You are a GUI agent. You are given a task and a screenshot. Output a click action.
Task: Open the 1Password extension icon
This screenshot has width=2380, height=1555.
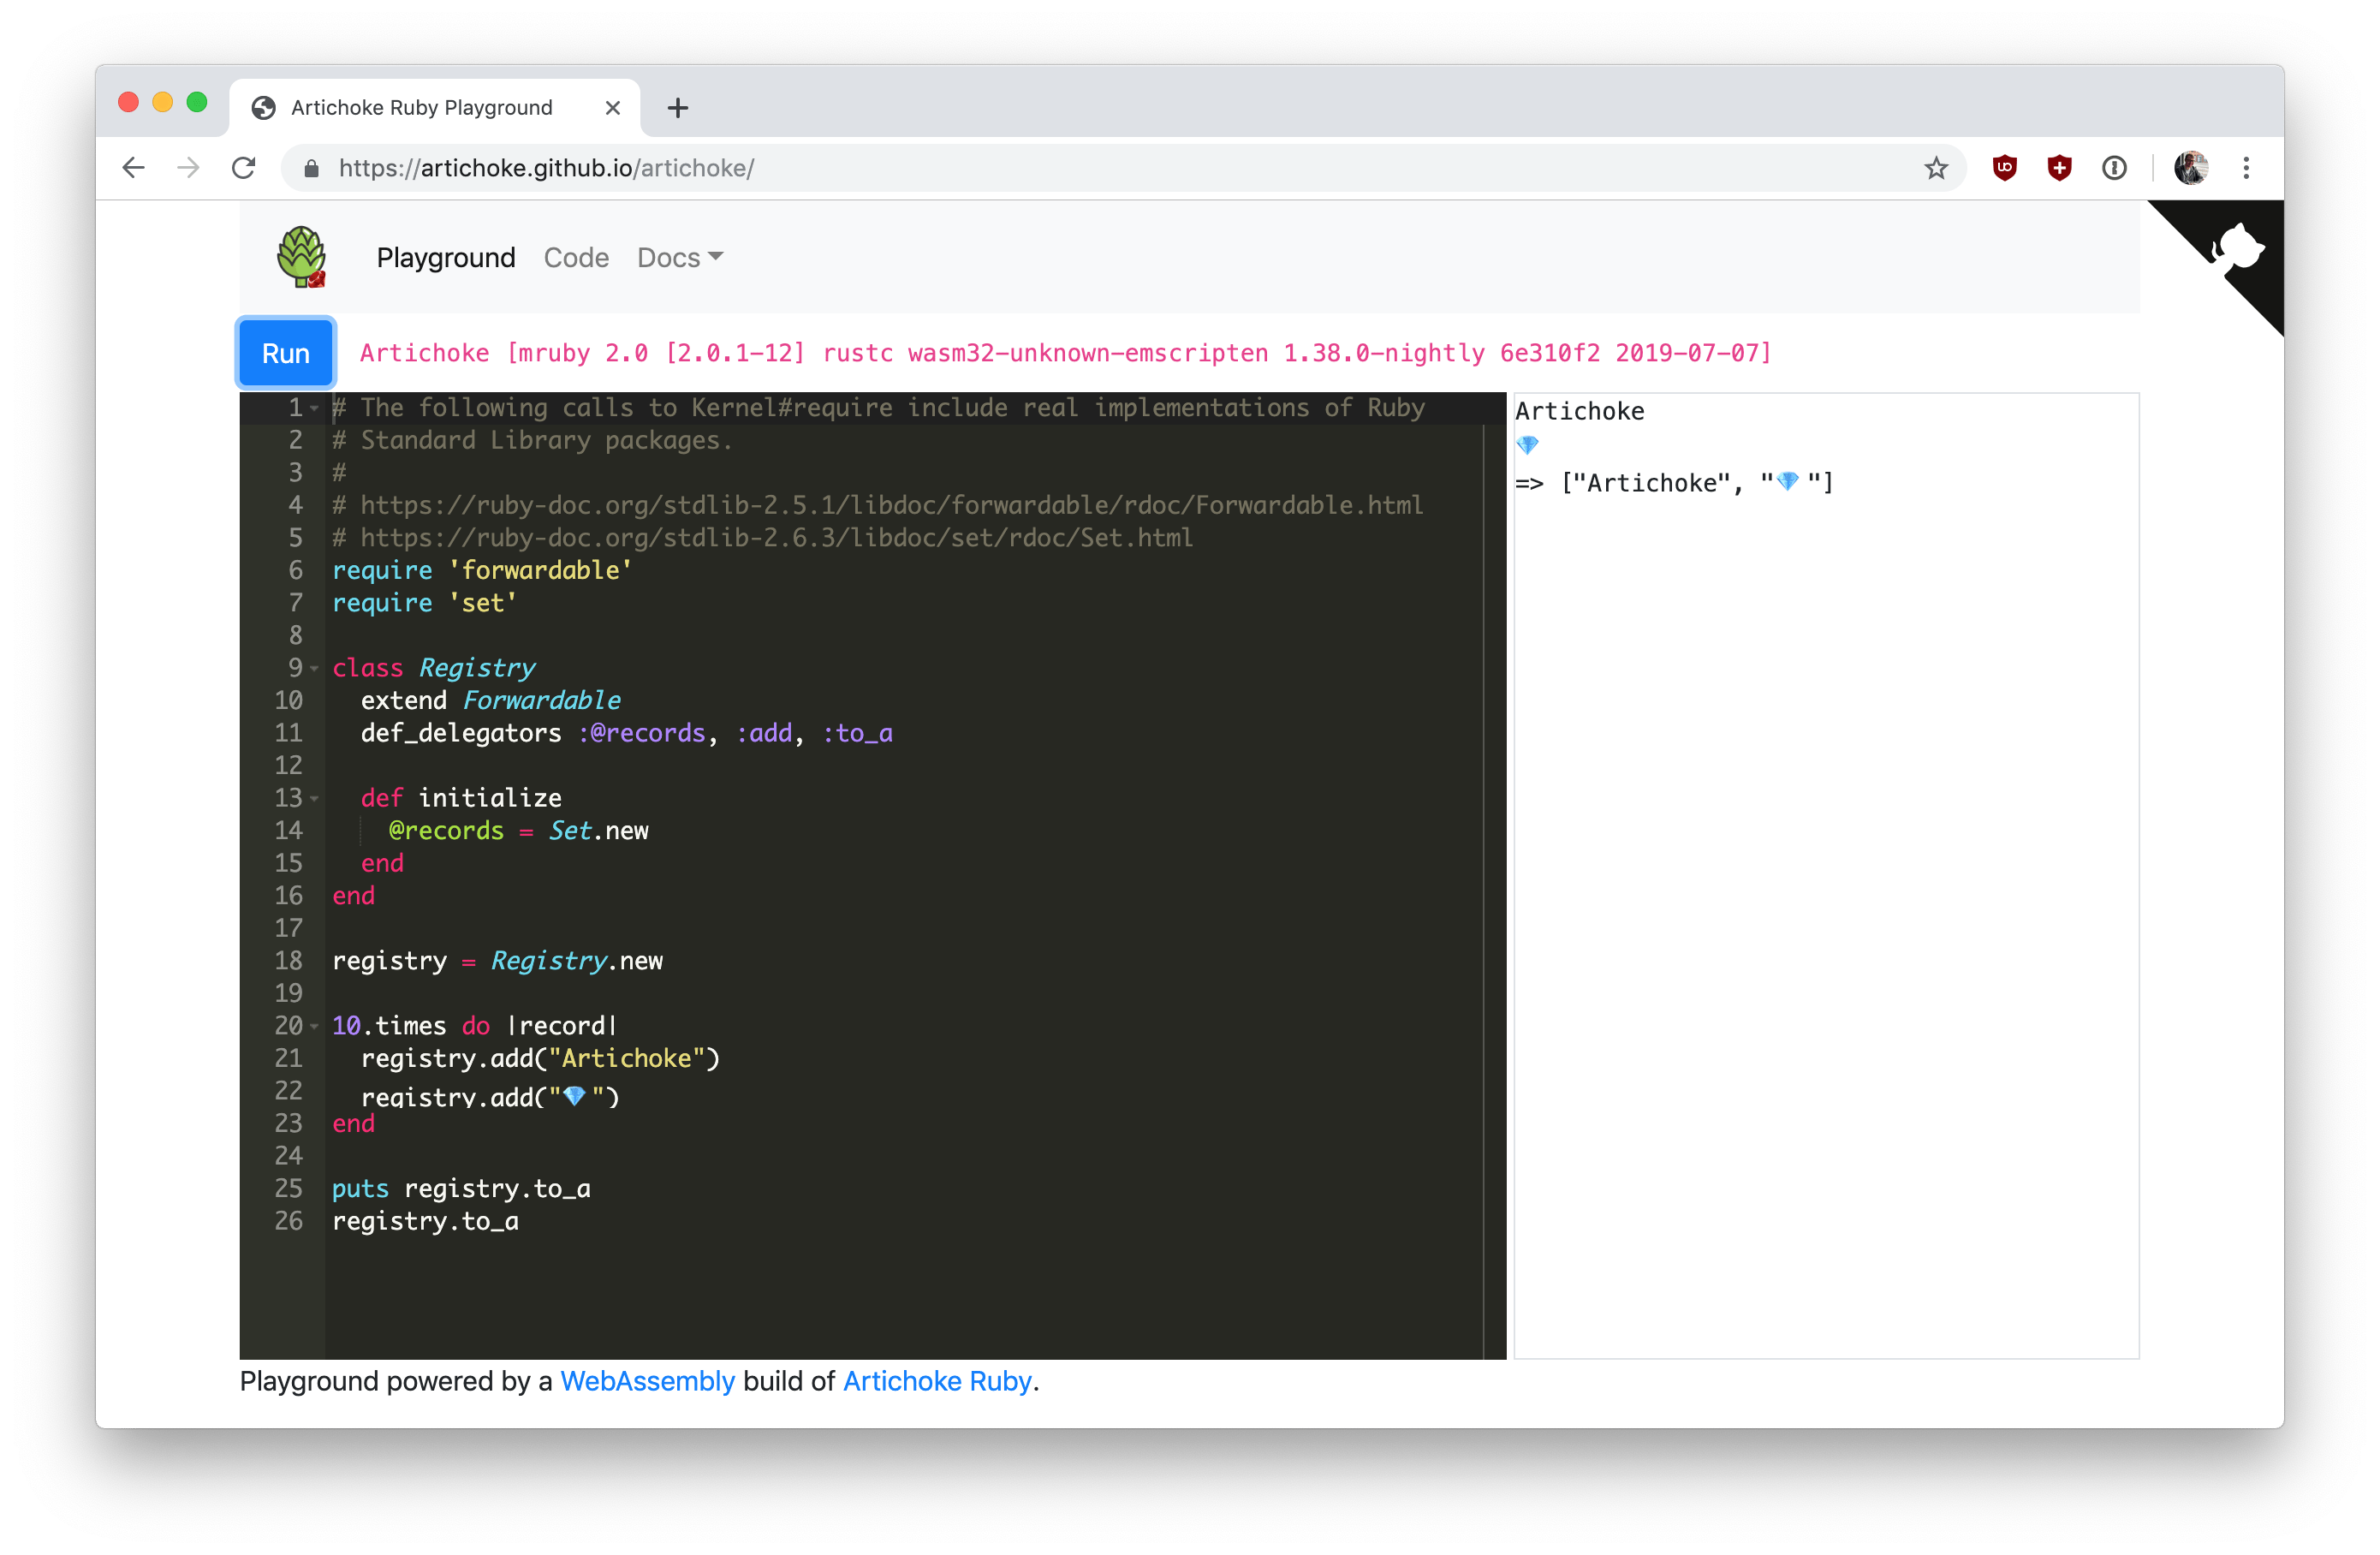click(x=2114, y=168)
